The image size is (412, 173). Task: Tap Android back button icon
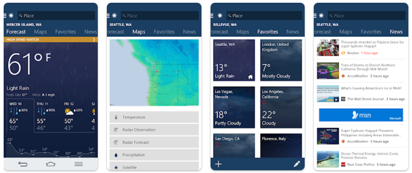pos(23,164)
